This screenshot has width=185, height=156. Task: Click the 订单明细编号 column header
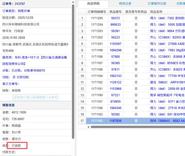(97, 12)
